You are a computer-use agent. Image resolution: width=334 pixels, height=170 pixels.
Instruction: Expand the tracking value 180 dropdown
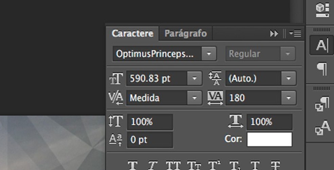tap(289, 98)
